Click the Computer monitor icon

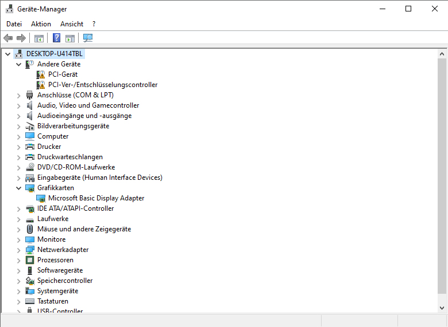[30, 136]
